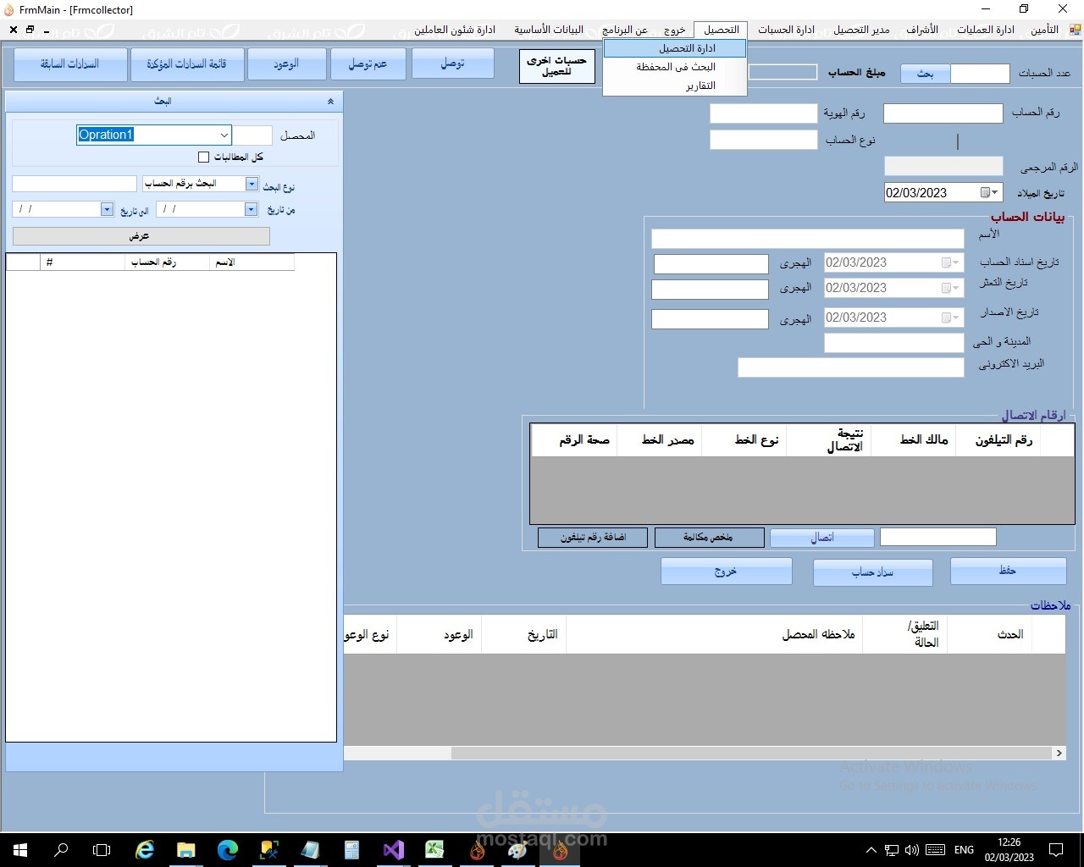Open the من تاريخ date dropdown
1084x867 pixels.
tap(251, 209)
